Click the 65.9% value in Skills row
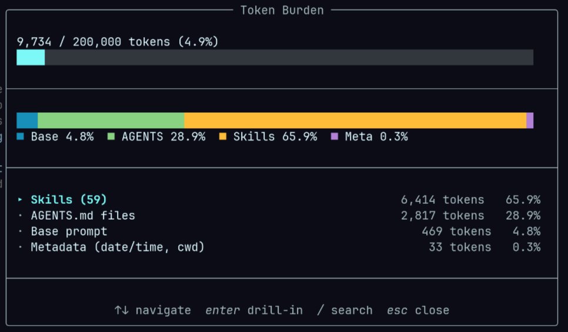Viewport: 568px width, 332px height. pos(523,200)
